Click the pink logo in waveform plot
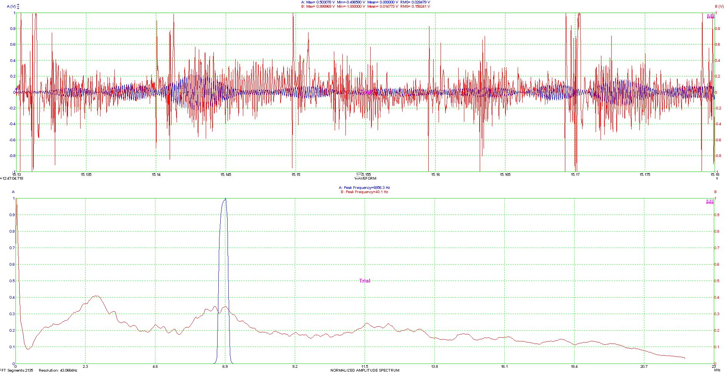The height and width of the screenshot is (382, 728). point(710,16)
